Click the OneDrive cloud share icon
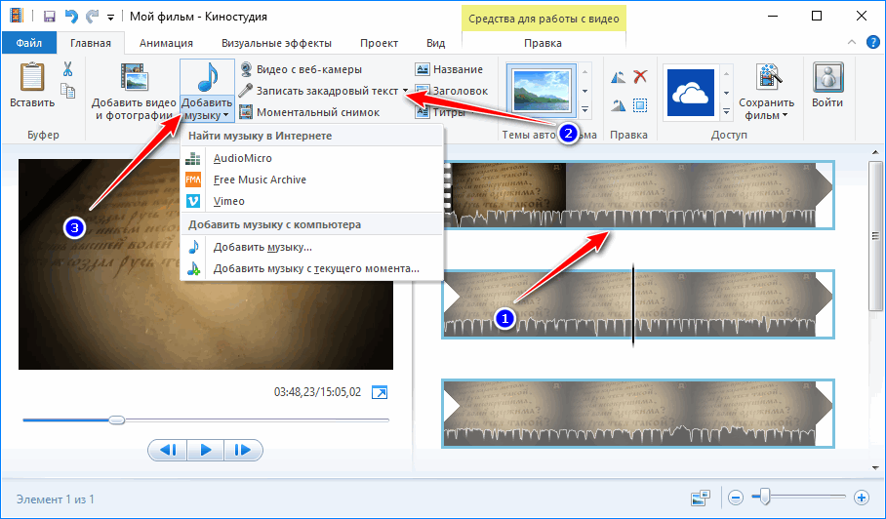This screenshot has width=886, height=519. click(691, 93)
